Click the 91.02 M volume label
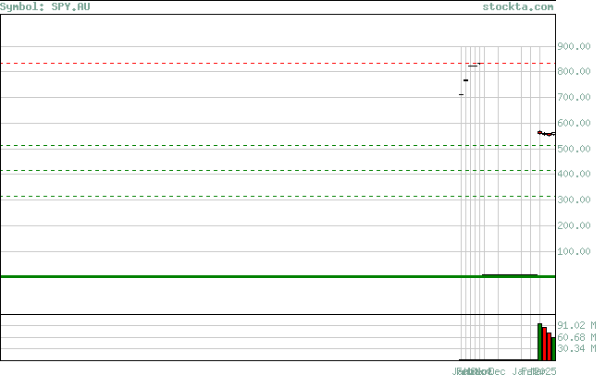Viewport: 606px width, 375px height. tap(576, 325)
